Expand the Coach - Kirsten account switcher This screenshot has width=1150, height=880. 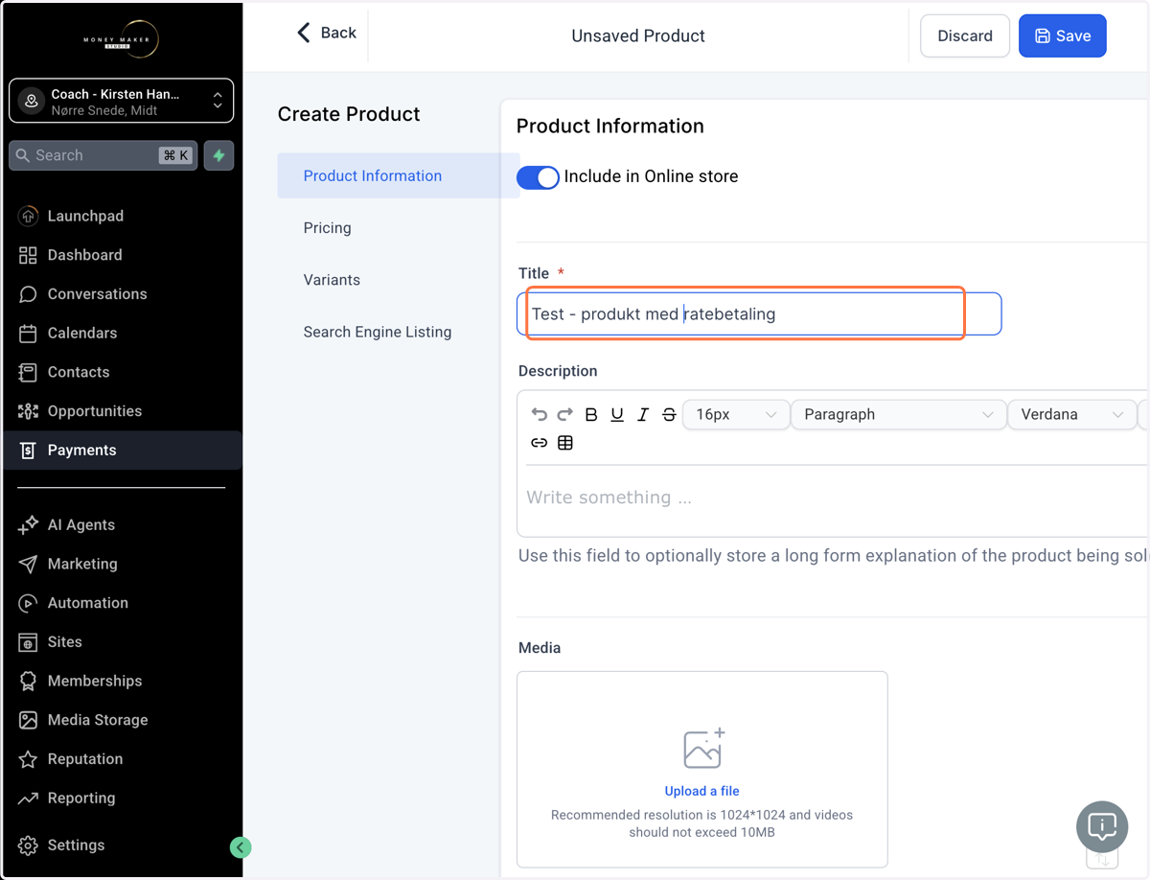click(121, 101)
